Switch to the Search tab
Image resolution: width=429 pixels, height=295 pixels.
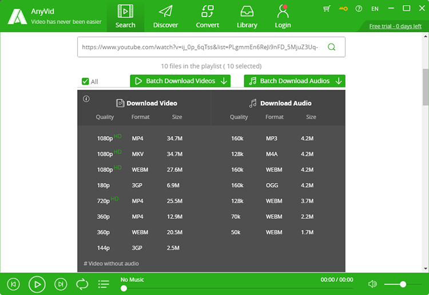pos(125,16)
